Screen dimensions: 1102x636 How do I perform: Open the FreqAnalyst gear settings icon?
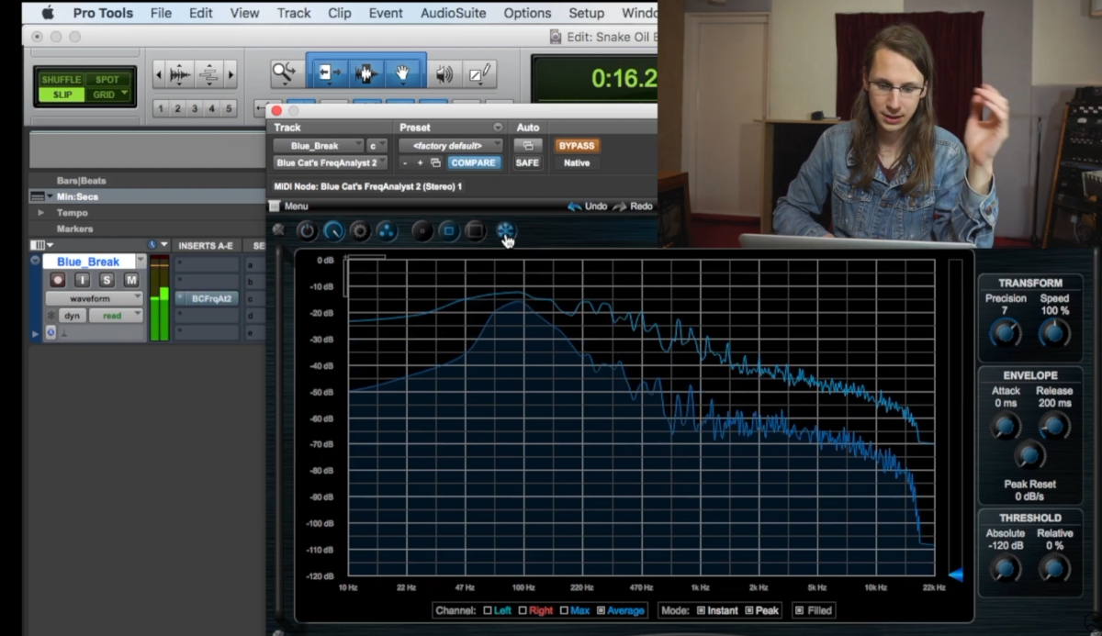360,231
